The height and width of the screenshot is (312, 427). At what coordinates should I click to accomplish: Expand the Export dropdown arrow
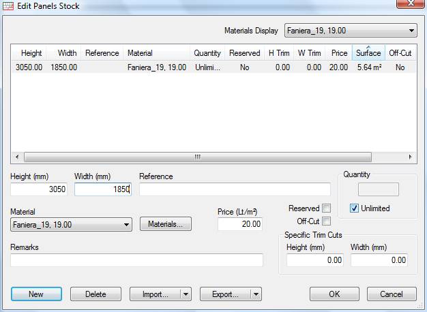256,294
